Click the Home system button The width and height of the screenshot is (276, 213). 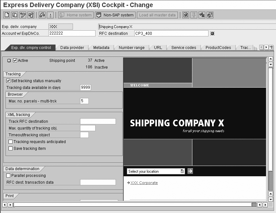point(76,15)
